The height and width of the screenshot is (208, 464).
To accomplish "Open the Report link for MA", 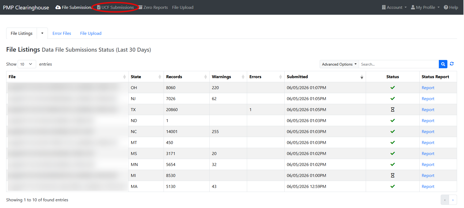I will click(428, 187).
